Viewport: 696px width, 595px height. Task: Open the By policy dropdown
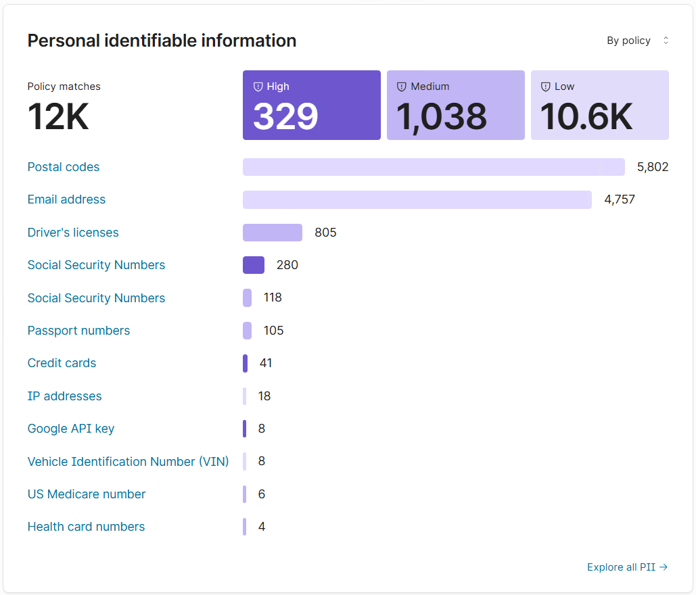[637, 41]
